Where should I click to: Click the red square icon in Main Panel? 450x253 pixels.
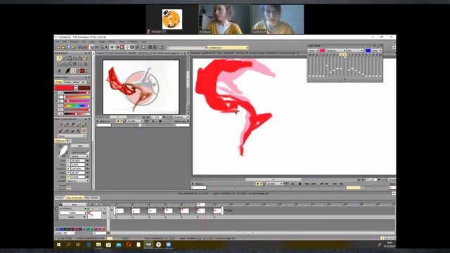tap(82, 70)
